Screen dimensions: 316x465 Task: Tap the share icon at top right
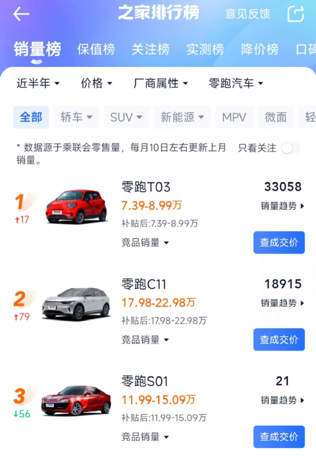pyautogui.click(x=295, y=14)
